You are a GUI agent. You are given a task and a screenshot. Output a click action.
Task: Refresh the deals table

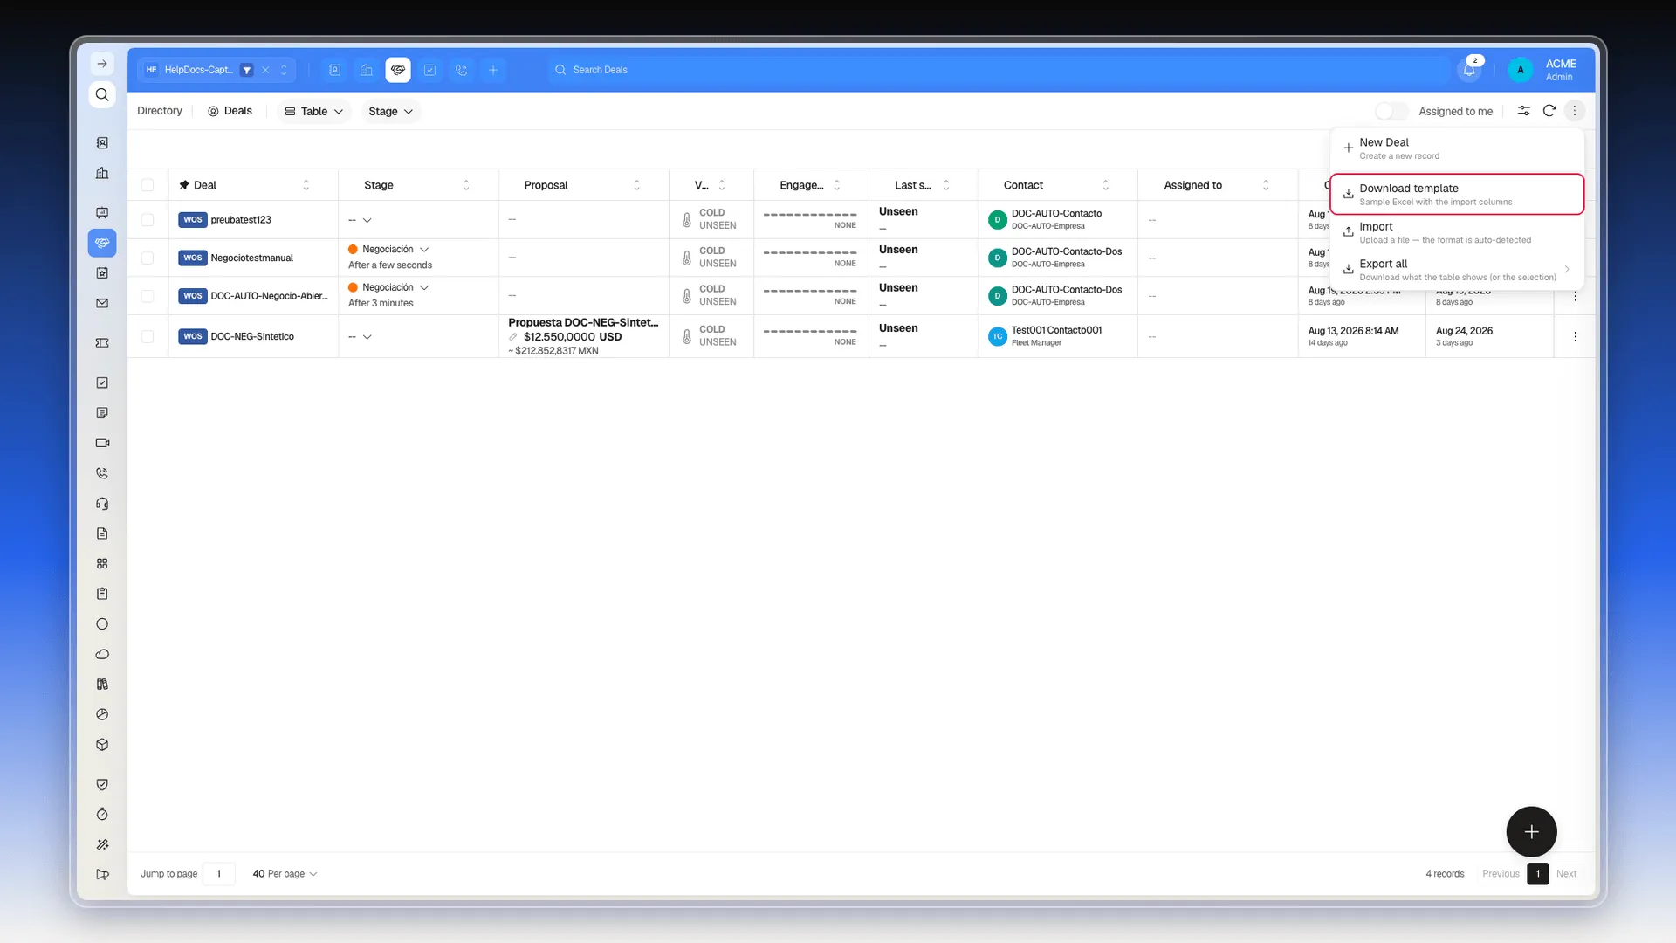click(1549, 111)
